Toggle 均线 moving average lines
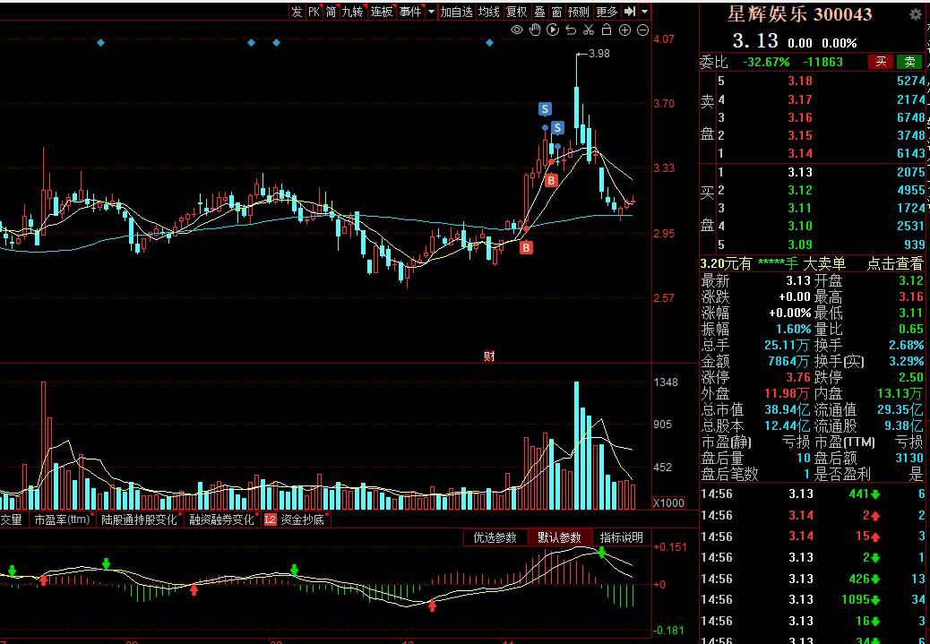The width and height of the screenshot is (930, 644). (x=489, y=12)
